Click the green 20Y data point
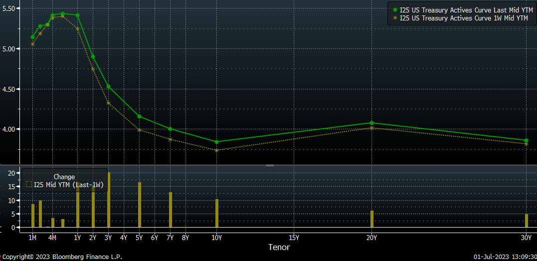537x261 pixels. (x=371, y=123)
